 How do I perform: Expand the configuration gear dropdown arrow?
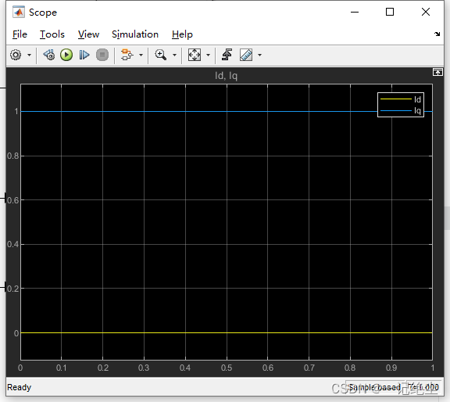[x=29, y=55]
